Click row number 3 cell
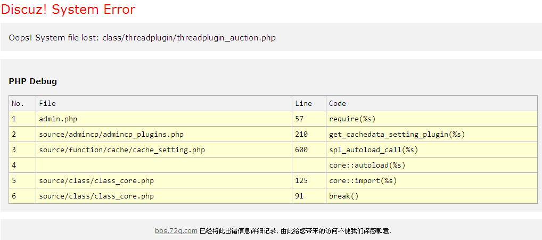The image size is (542, 240). pos(22,150)
